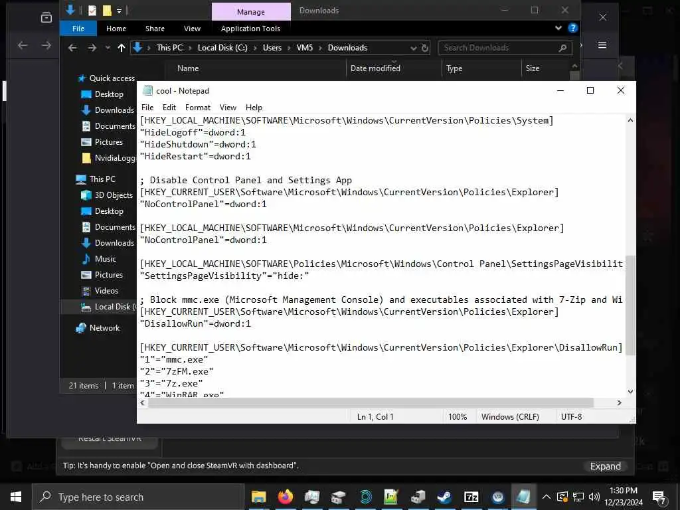Click blue download arrow icon in Explorer title bar
Screen dimensions: 680x510
click(70, 10)
